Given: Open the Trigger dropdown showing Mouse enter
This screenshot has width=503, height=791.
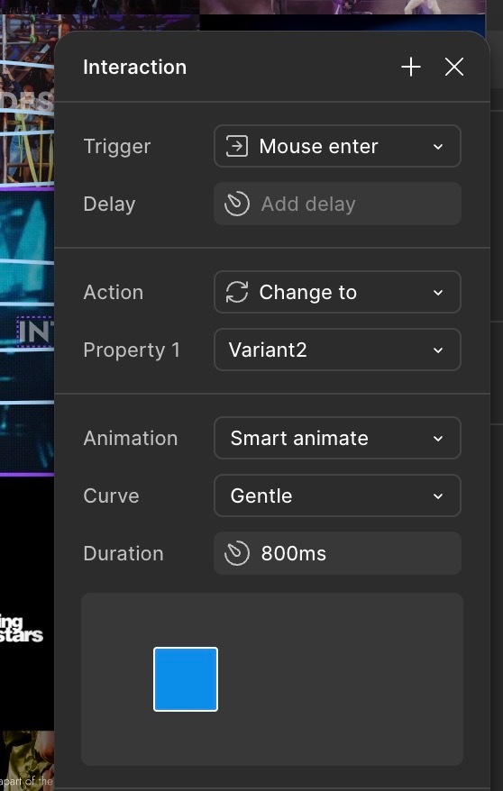Looking at the screenshot, I should [x=337, y=146].
